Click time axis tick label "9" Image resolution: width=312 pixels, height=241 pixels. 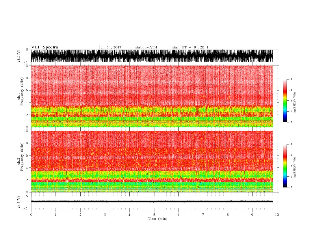pyautogui.click(x=252, y=215)
